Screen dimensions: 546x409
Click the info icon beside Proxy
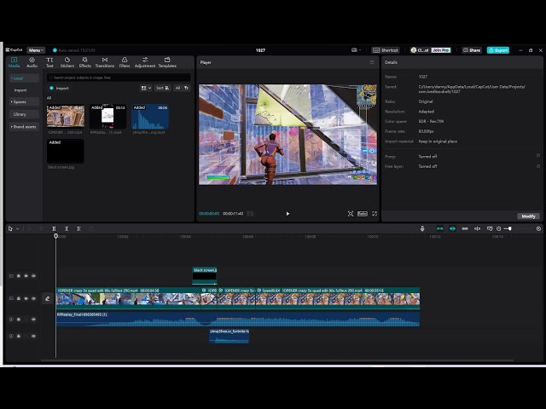538,155
